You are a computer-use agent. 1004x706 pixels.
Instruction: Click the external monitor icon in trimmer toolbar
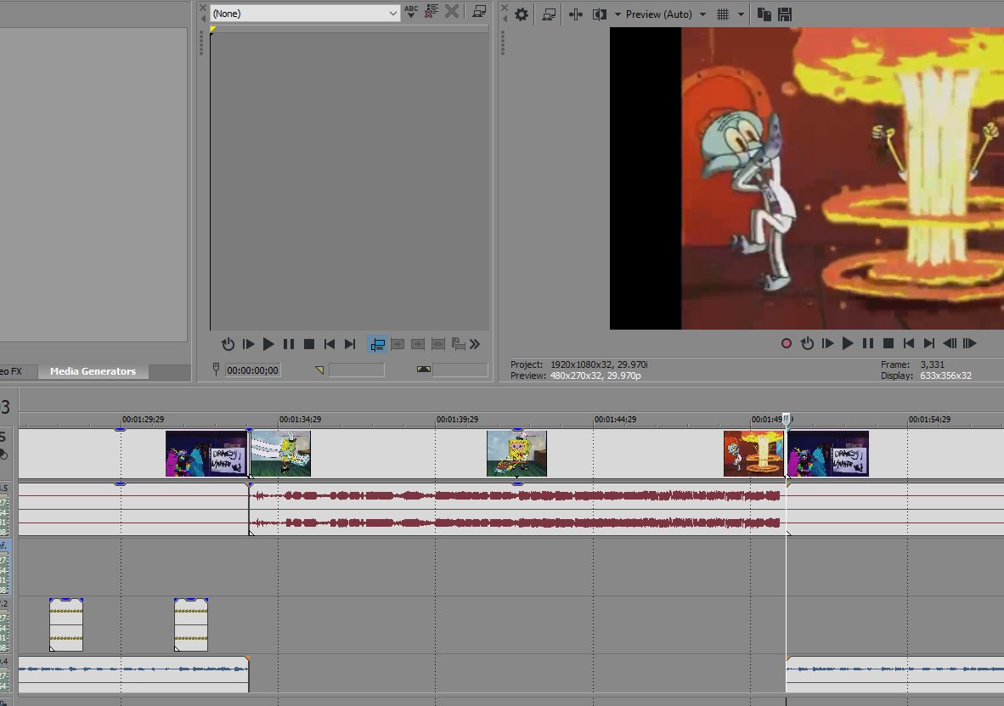pyautogui.click(x=479, y=12)
